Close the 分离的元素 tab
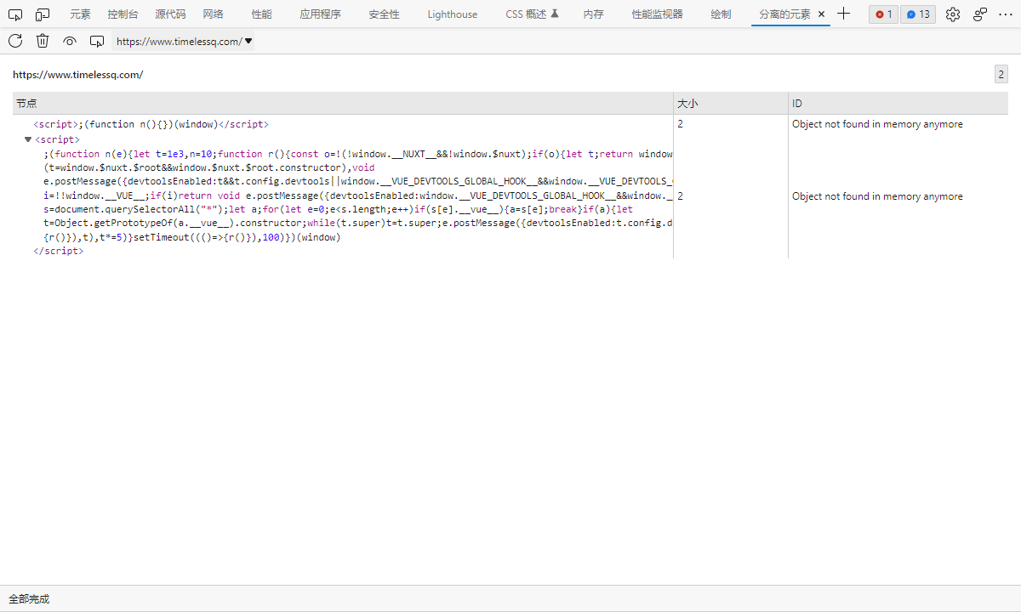The width and height of the screenshot is (1021, 612). [x=821, y=14]
